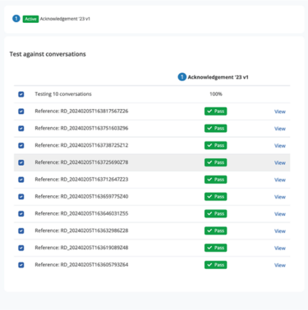Toggle checkbox for reference ending Z12
Image resolution: width=308 pixels, height=310 pixels.
coord(21,145)
